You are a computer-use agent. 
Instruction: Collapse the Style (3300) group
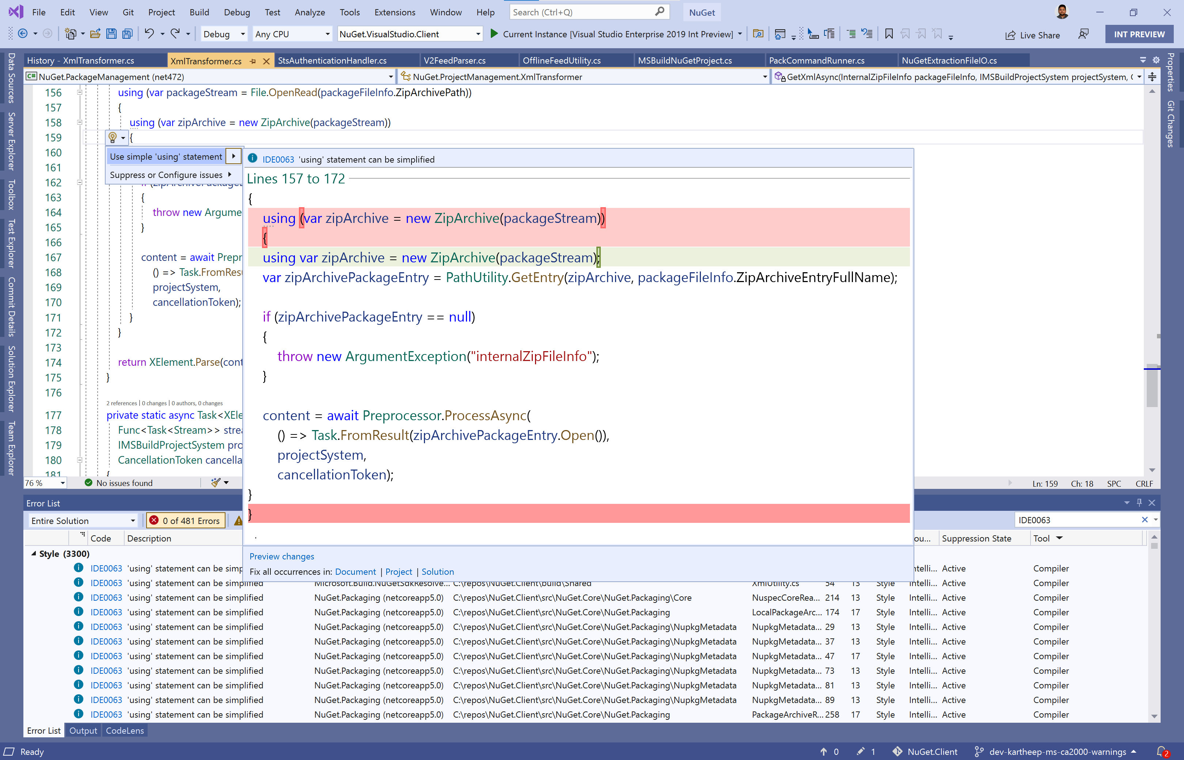34,553
